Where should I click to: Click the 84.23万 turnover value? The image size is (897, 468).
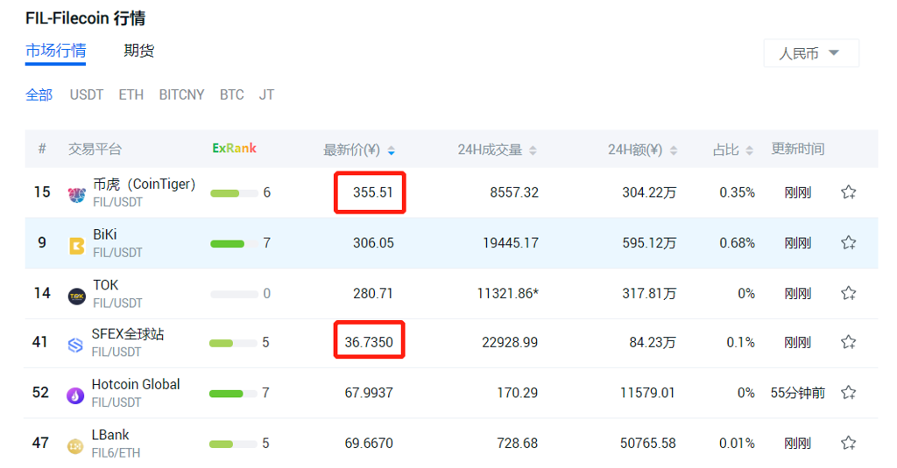tap(652, 342)
